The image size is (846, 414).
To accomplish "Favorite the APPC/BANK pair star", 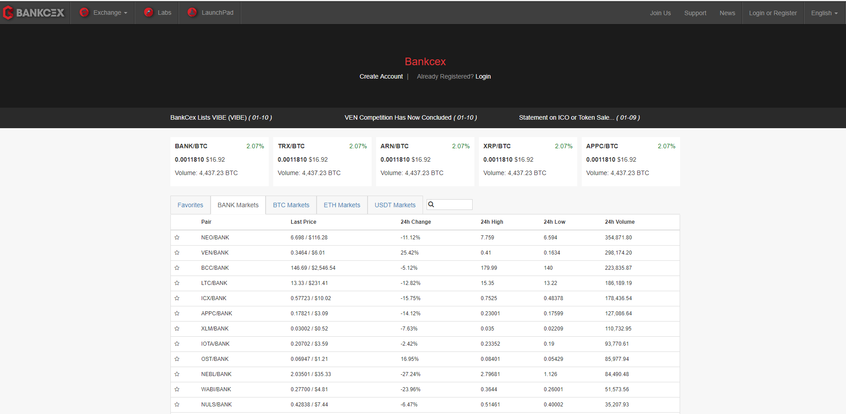I will point(177,314).
